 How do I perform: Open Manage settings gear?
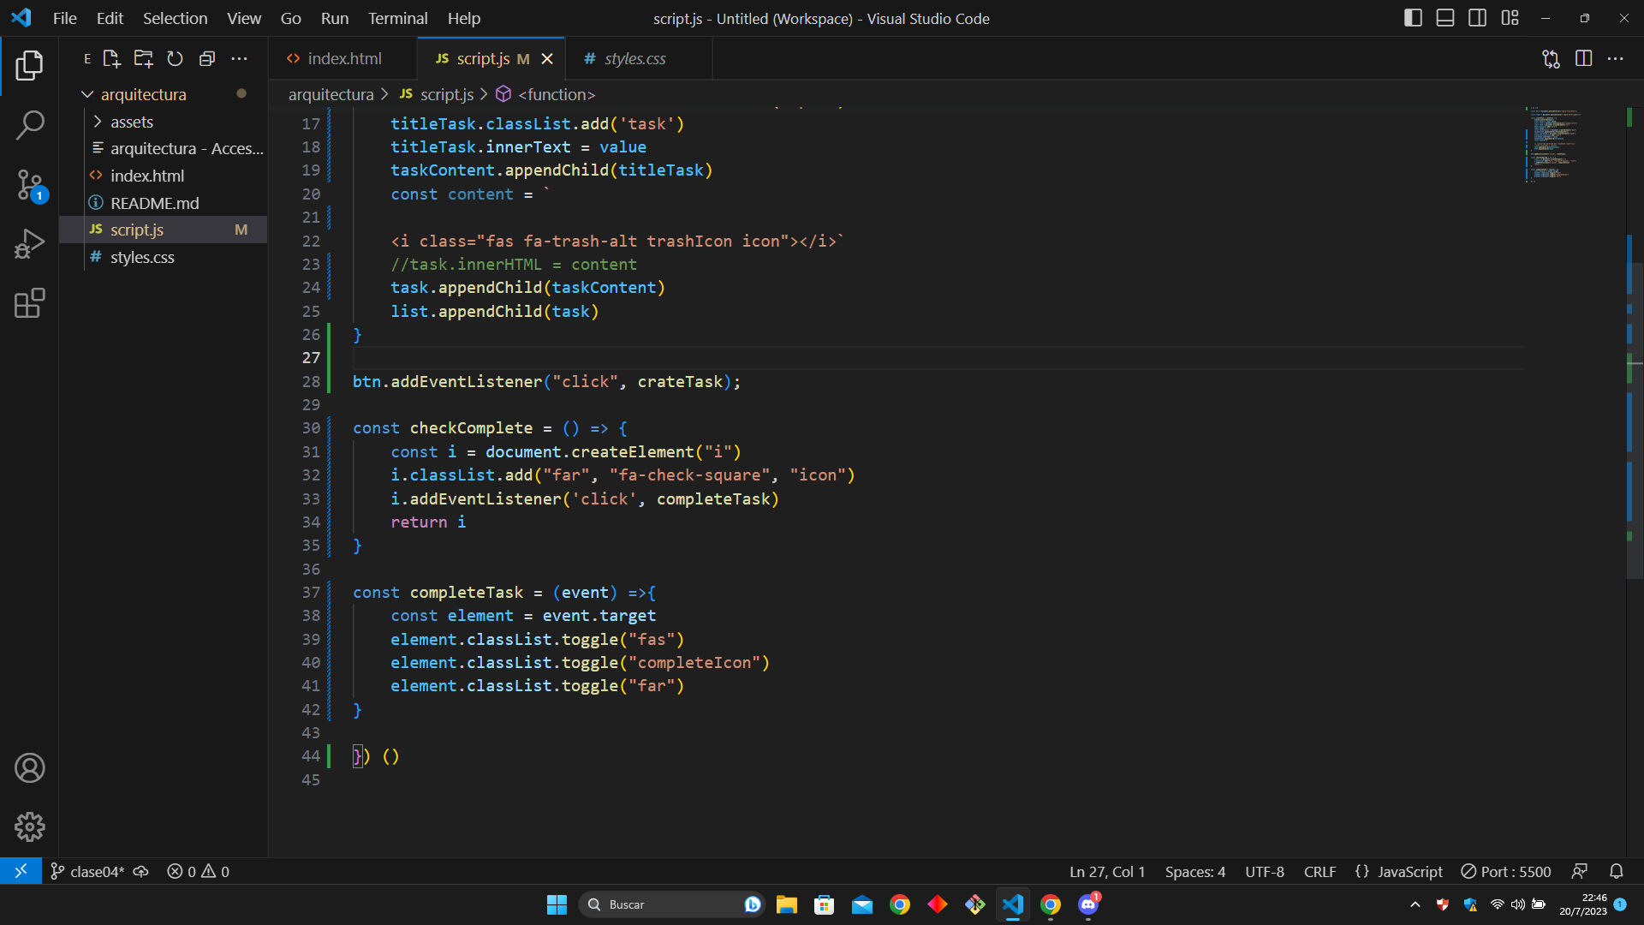29,827
